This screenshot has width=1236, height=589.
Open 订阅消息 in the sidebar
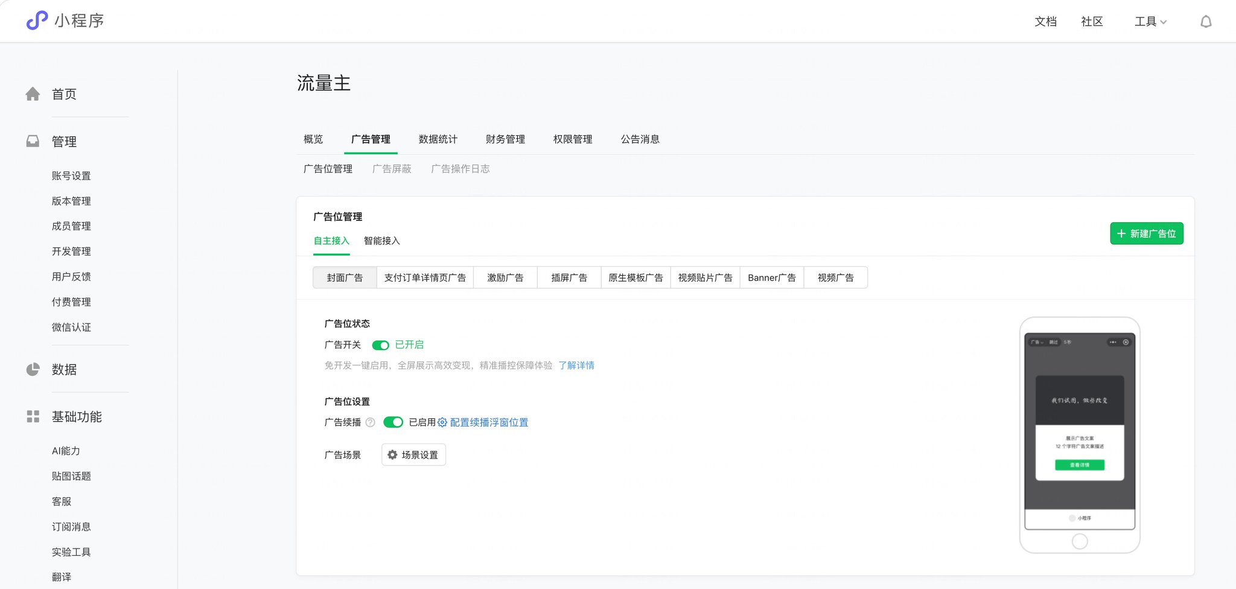pos(71,527)
